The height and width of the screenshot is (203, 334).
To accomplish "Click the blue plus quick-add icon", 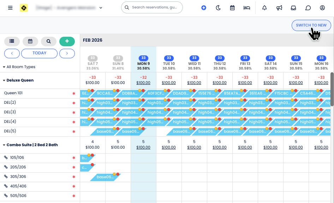I will [x=204, y=8].
